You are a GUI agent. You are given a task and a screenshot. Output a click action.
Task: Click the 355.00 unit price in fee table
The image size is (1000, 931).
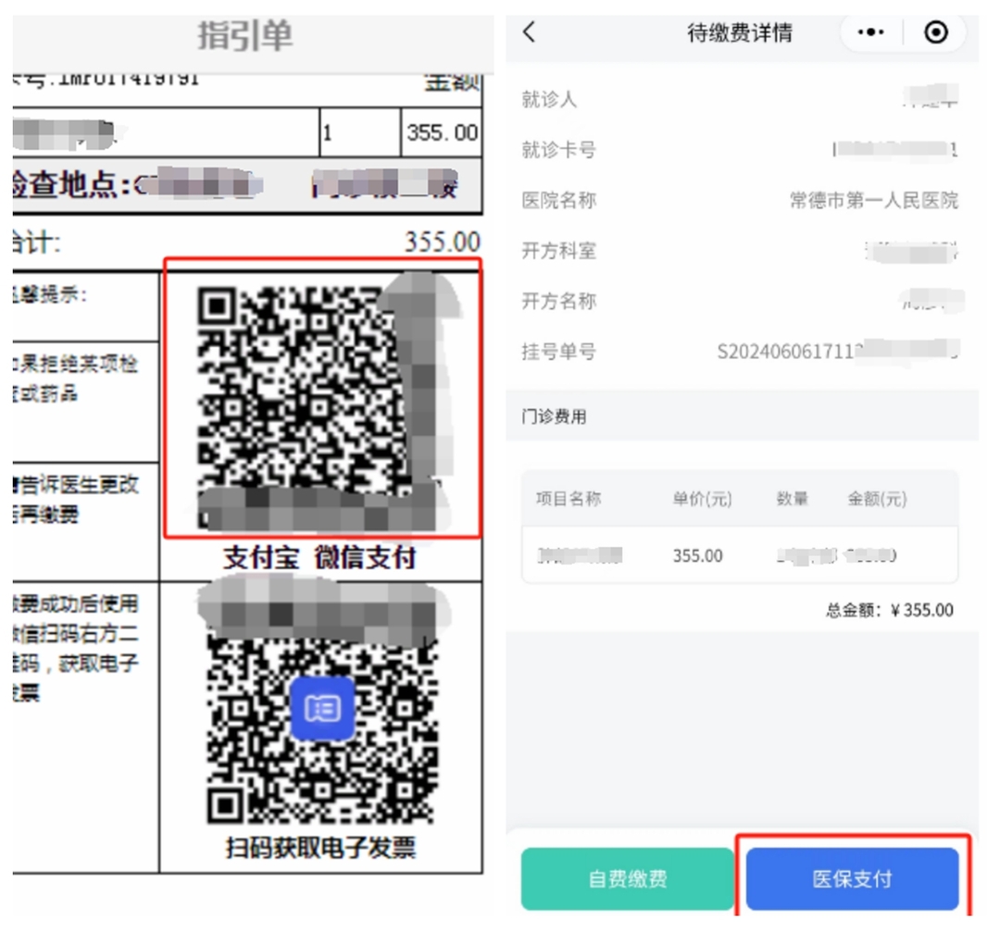pyautogui.click(x=698, y=555)
